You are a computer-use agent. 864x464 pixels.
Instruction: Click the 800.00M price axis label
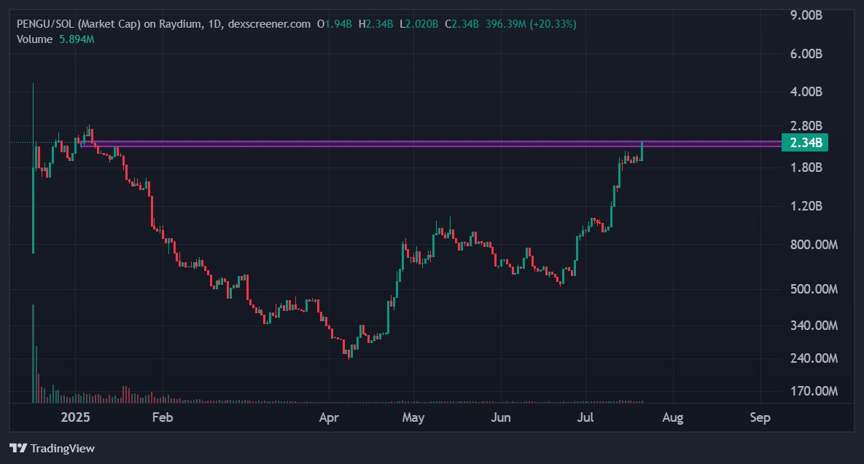[x=814, y=245]
